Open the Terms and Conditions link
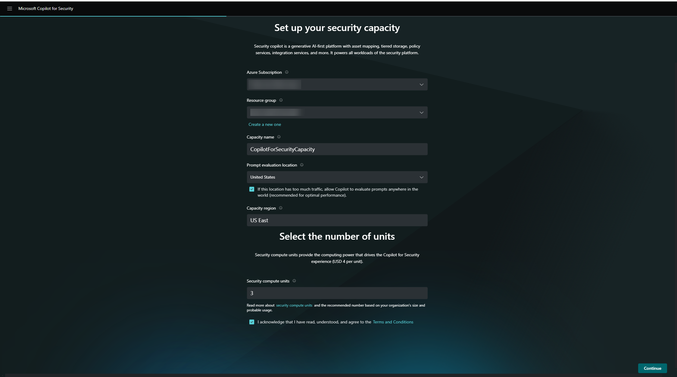Viewport: 677px width, 377px height. click(393, 322)
